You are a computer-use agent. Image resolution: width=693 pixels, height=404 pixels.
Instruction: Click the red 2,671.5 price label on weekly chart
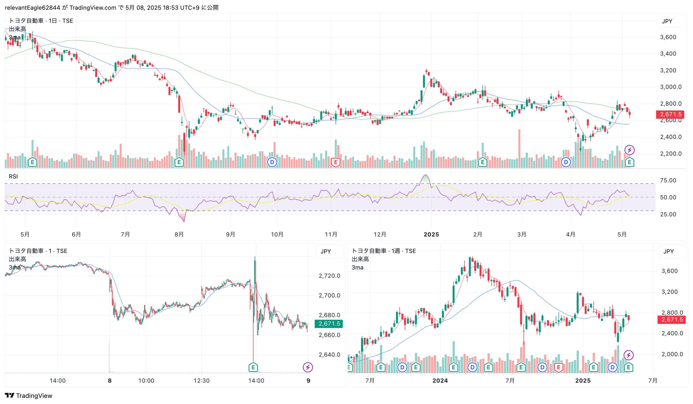pos(671,320)
